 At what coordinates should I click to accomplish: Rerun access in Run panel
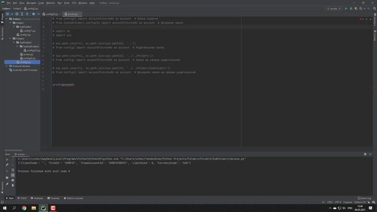[7, 160]
